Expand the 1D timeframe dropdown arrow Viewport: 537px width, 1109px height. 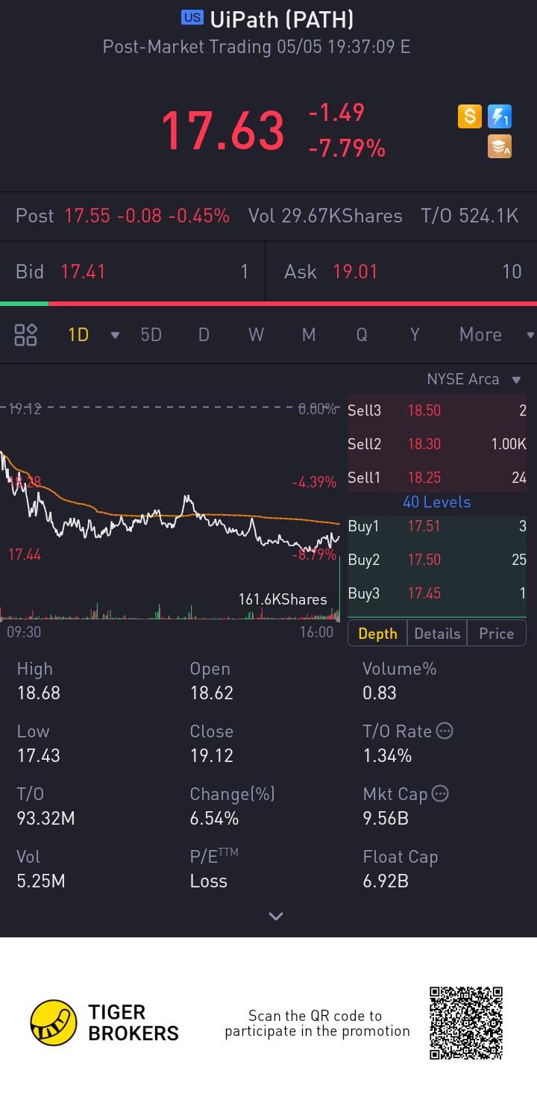115,335
